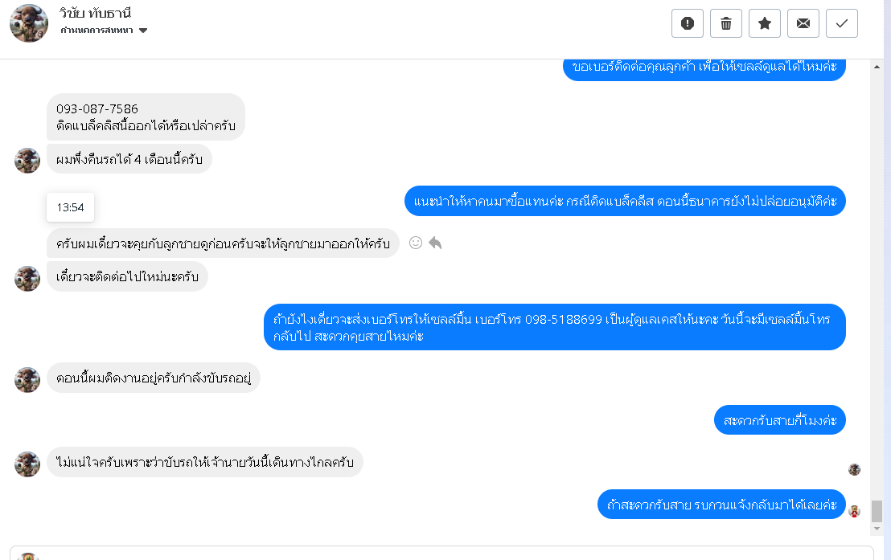Image resolution: width=891 pixels, height=560 pixels.
Task: Click message containing phone number 093-087-7586
Action: point(145,117)
